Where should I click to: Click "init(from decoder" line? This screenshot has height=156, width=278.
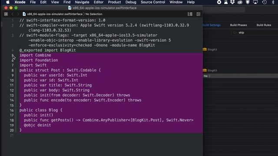pos(77,95)
